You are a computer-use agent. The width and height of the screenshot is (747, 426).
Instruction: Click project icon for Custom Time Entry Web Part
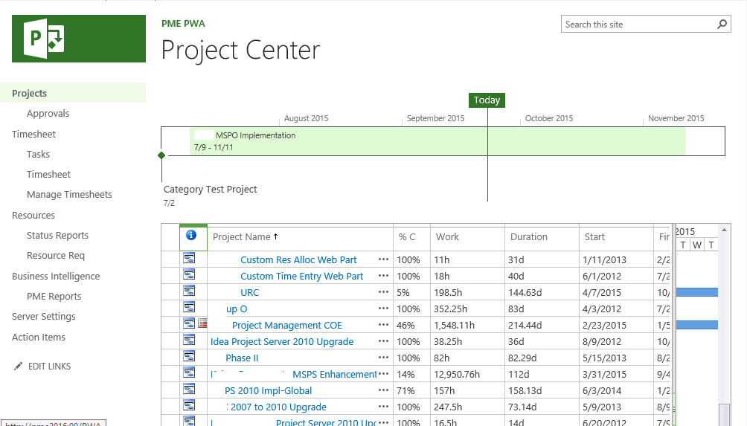[189, 274]
